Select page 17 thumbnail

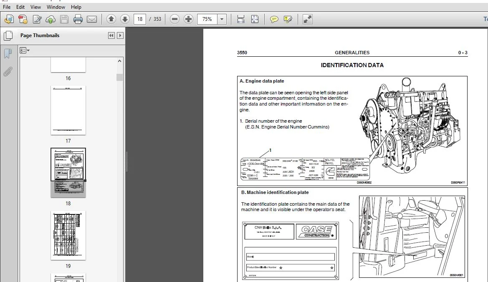[x=68, y=110]
